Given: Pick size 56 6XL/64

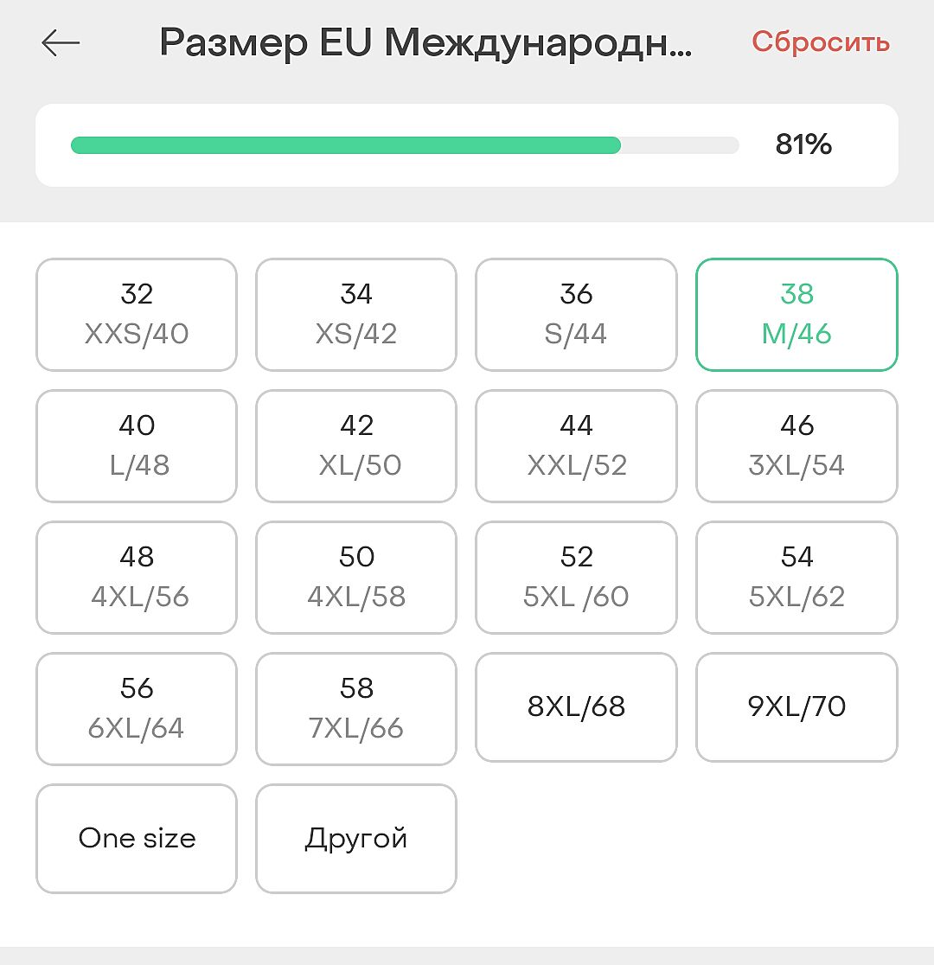Looking at the screenshot, I should [x=137, y=709].
